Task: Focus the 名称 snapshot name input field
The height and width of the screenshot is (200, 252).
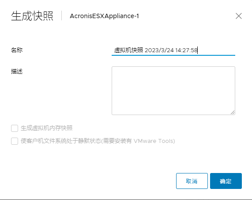Action: pos(173,50)
